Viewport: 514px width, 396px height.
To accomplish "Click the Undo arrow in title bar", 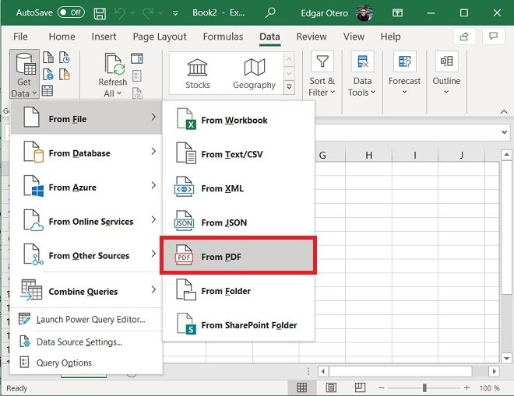I will (120, 13).
